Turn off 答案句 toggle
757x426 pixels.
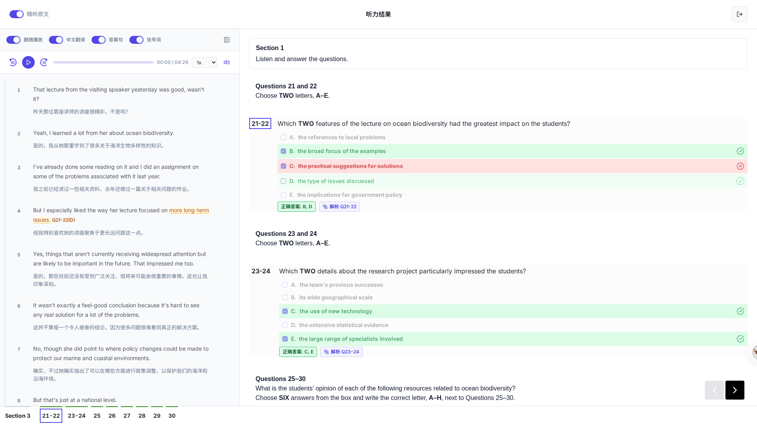point(99,40)
